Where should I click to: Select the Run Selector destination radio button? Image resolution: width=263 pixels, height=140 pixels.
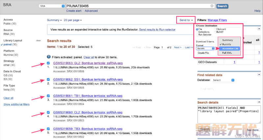197,35
